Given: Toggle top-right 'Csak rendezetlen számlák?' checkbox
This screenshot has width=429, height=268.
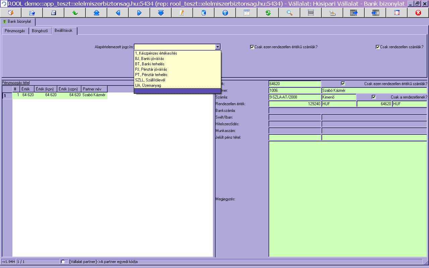Looking at the screenshot, I should [378, 47].
